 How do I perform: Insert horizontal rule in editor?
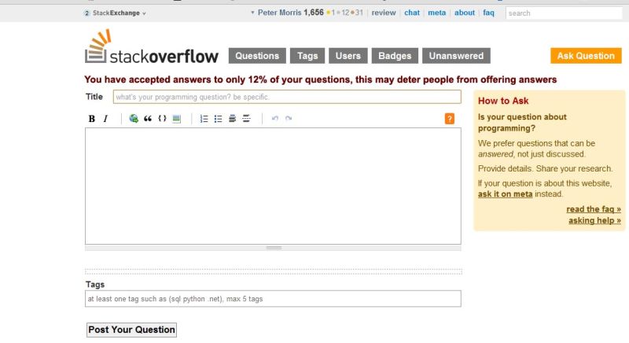(246, 118)
